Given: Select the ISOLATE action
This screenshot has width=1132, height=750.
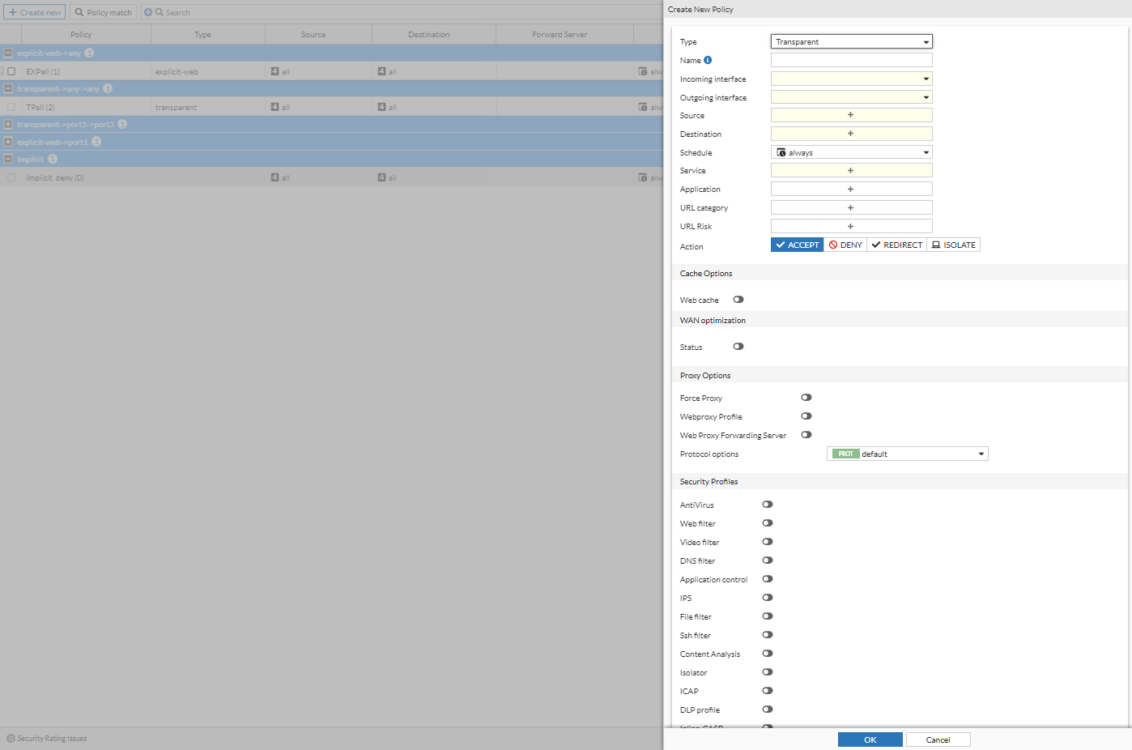Looking at the screenshot, I should tap(953, 245).
